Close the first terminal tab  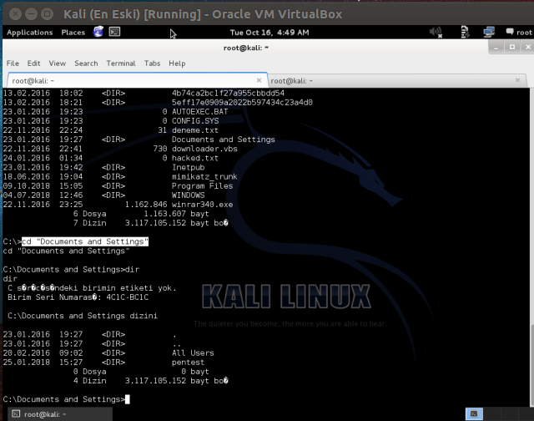259,80
